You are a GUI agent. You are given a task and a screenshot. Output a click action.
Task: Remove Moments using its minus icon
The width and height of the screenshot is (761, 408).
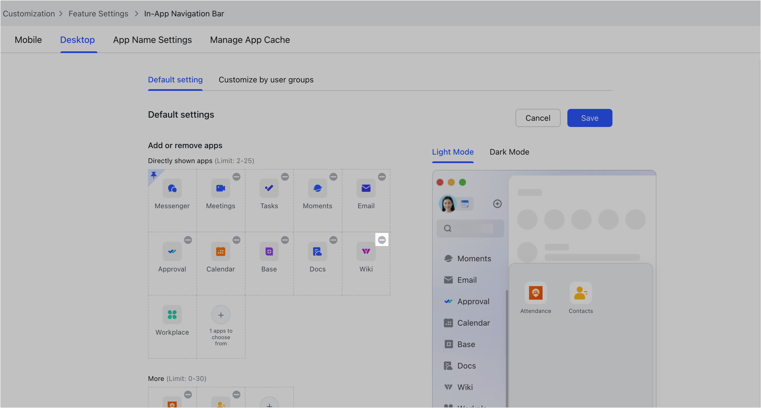click(333, 177)
